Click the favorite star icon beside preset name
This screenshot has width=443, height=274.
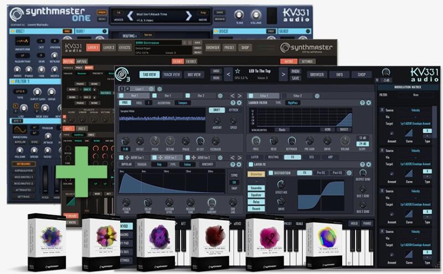coord(238,72)
